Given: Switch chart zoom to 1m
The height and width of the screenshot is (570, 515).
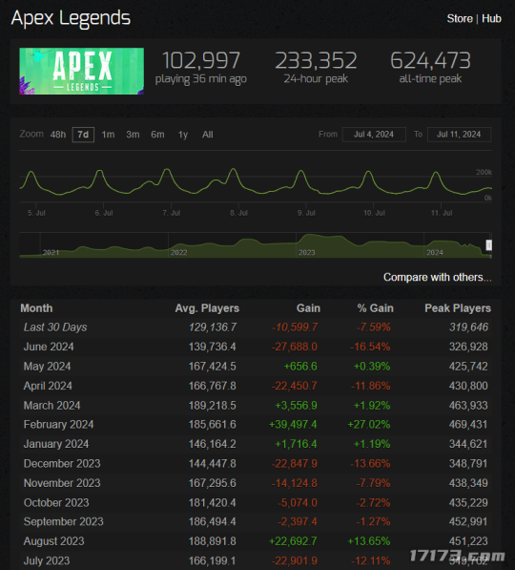Looking at the screenshot, I should 108,135.
